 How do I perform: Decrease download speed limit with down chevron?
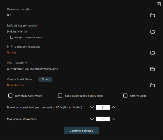[x=92, y=107]
